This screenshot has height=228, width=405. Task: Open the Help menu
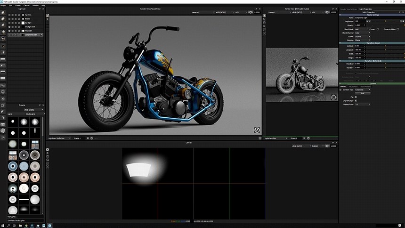[43, 5]
